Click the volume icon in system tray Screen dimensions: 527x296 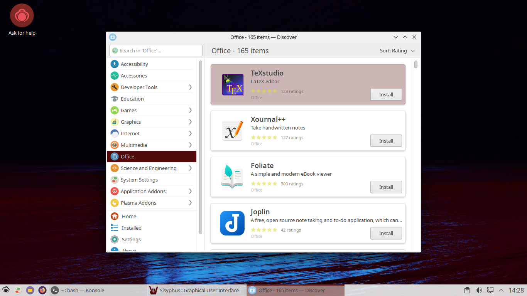point(479,290)
